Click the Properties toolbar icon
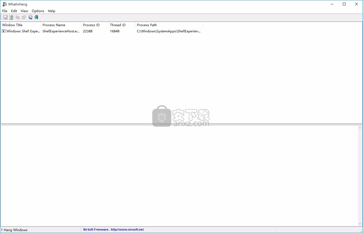 [x=24, y=18]
